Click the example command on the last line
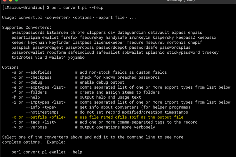The width and height of the screenshot is (236, 157). [47, 152]
